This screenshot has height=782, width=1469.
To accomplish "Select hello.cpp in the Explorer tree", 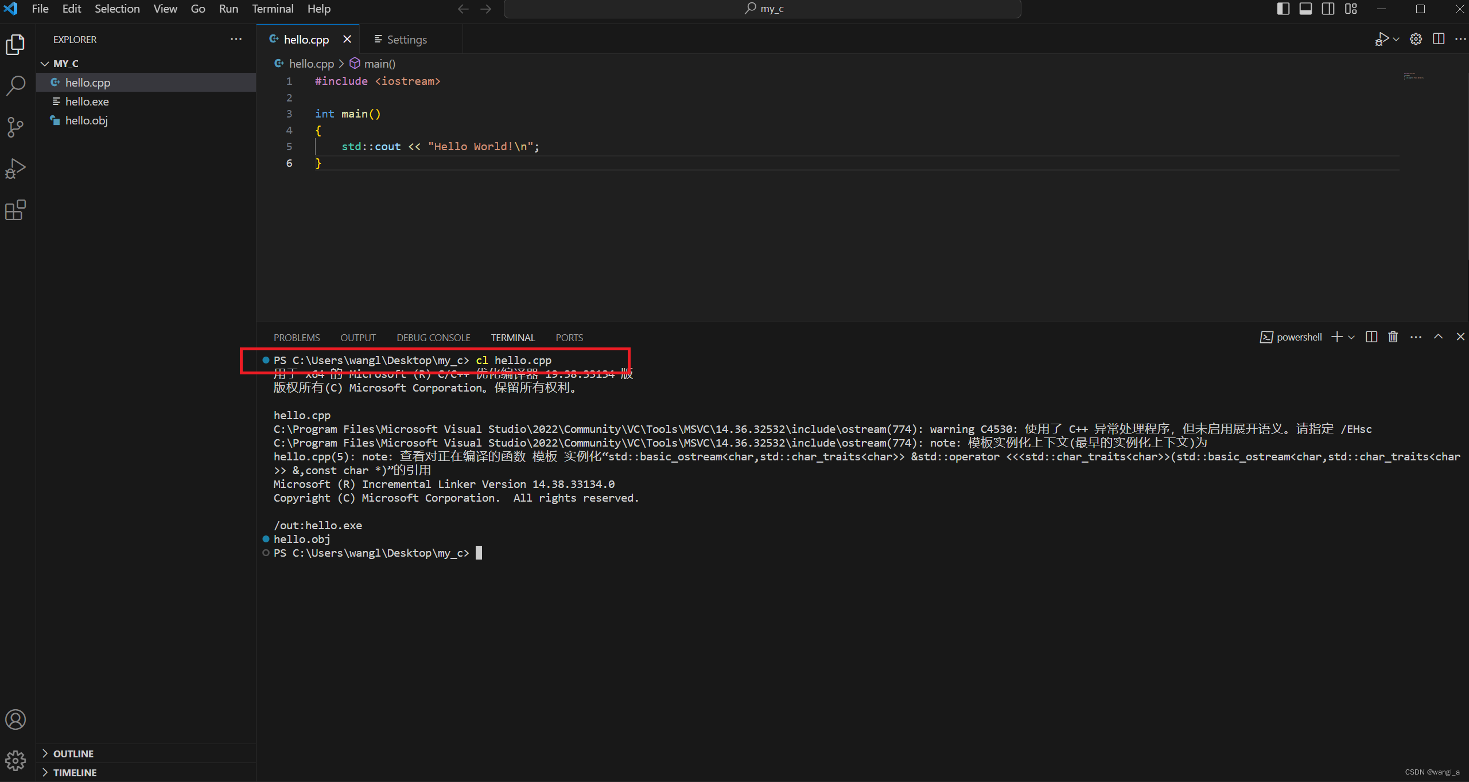I will click(x=146, y=82).
